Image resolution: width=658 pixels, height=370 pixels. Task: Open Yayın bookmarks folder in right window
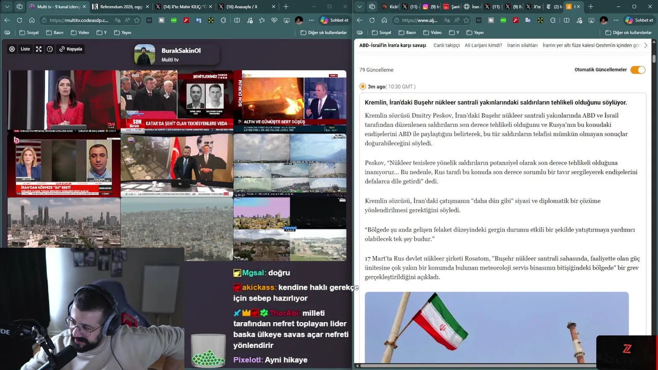[x=475, y=32]
